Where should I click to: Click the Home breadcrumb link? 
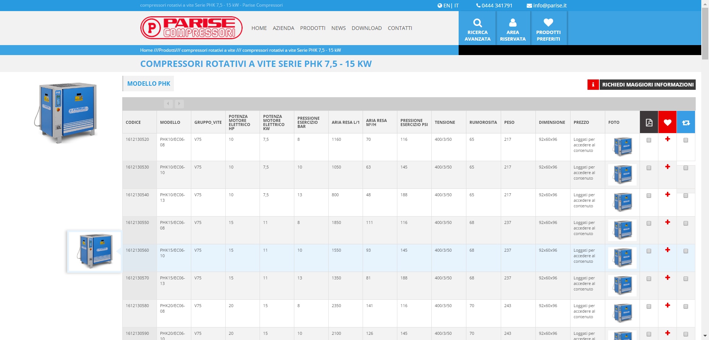point(146,50)
